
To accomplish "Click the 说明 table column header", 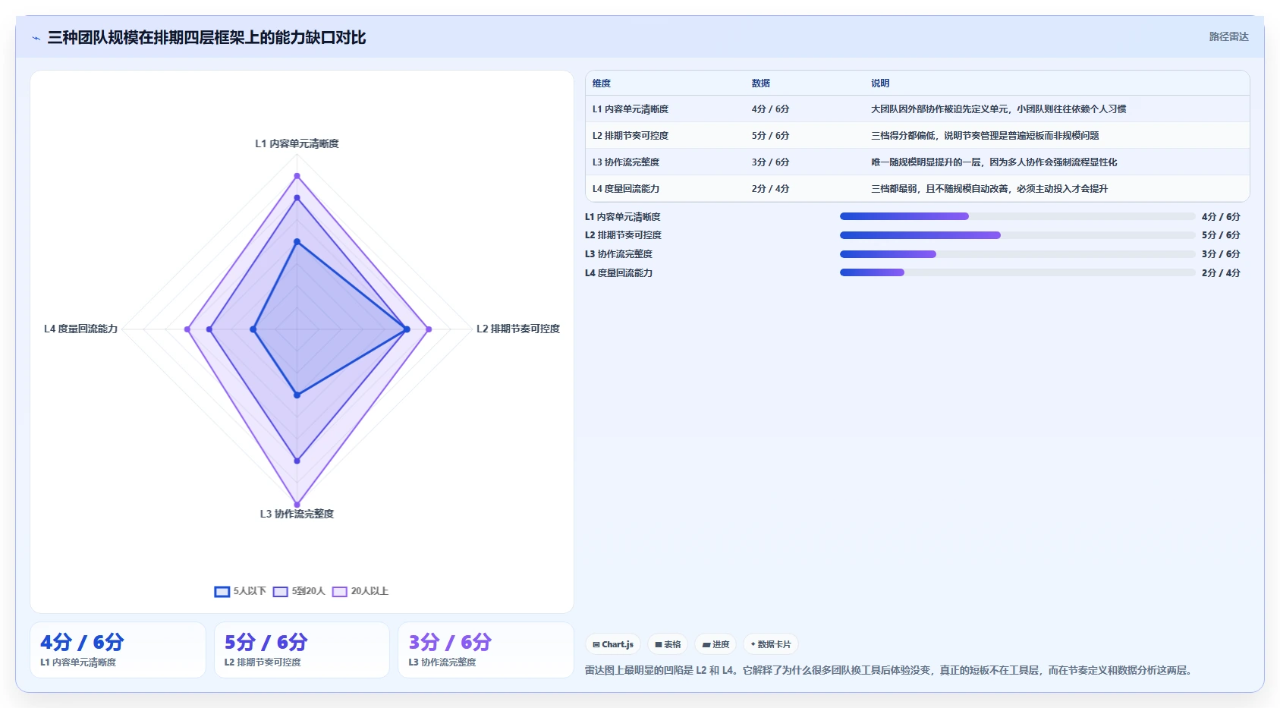I will click(880, 83).
